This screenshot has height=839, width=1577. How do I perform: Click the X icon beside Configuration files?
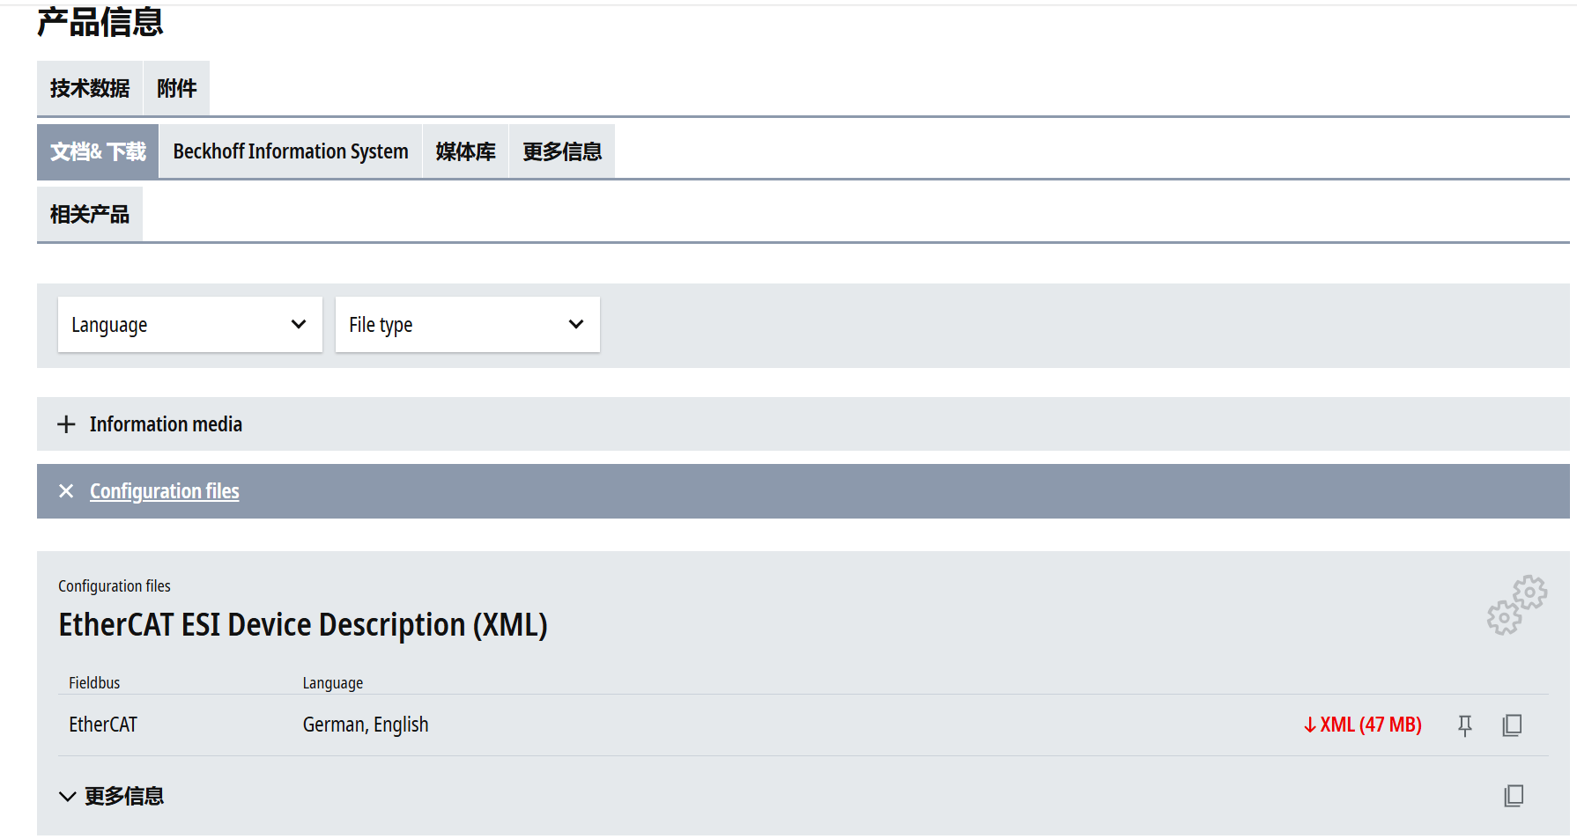(x=66, y=491)
